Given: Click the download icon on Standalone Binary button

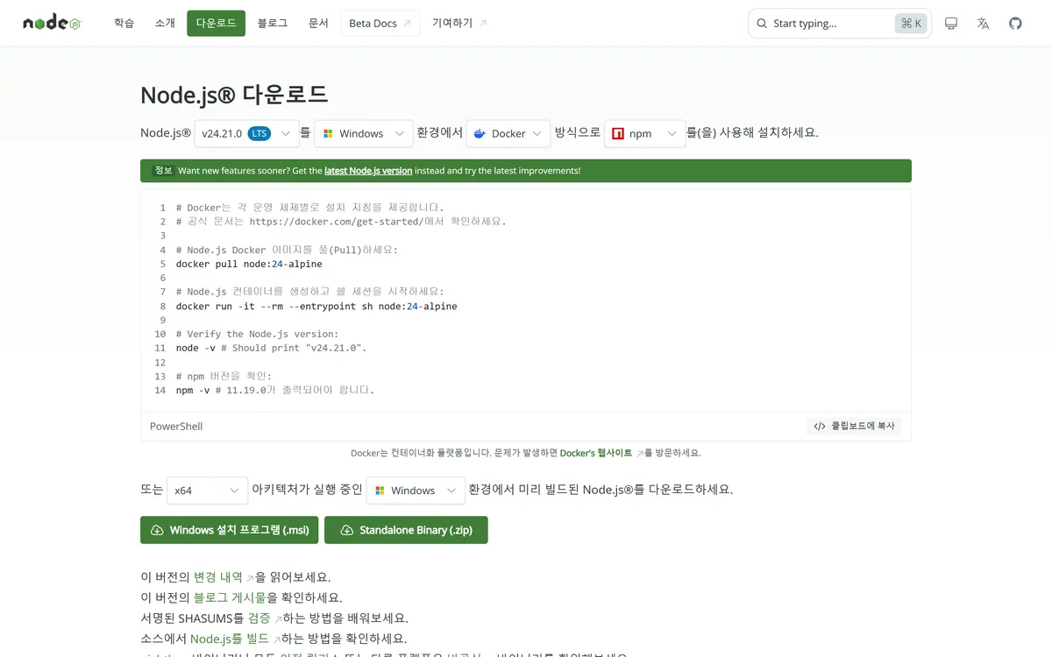Looking at the screenshot, I should click(x=347, y=530).
